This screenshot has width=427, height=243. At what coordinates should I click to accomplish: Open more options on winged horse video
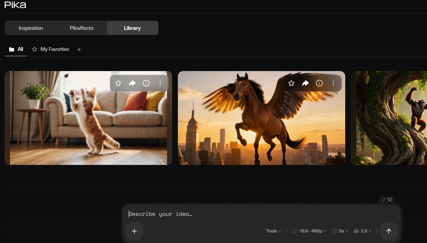pyautogui.click(x=333, y=83)
